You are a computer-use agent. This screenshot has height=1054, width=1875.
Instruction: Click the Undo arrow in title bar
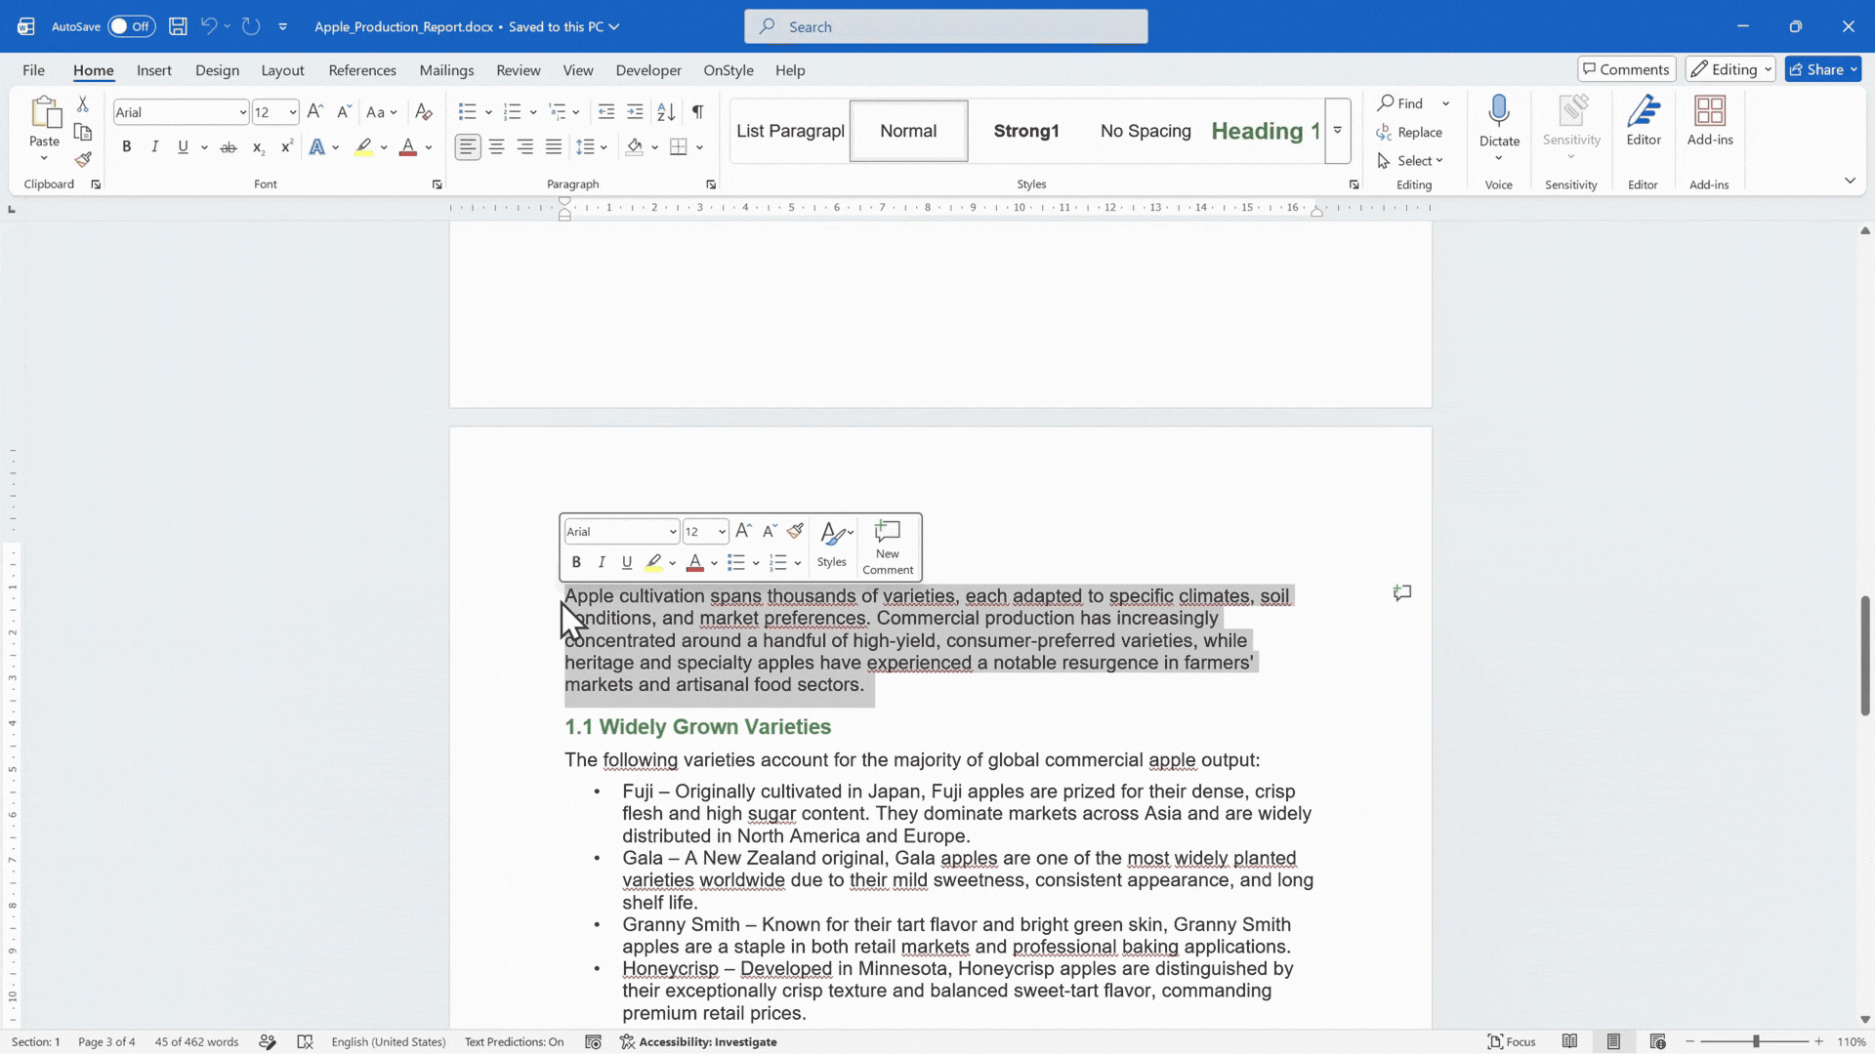point(208,26)
